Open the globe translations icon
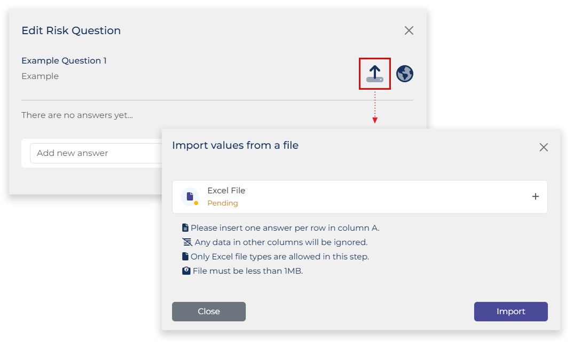Screen dimensions: 573x345 405,74
